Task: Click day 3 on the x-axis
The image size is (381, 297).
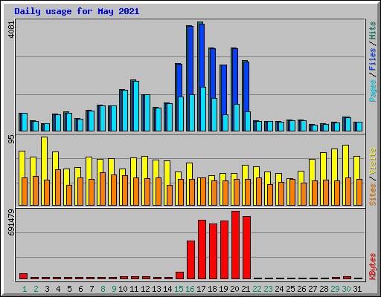Action: coord(47,289)
